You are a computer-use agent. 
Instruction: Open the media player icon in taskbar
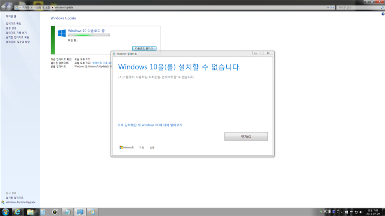point(55,212)
